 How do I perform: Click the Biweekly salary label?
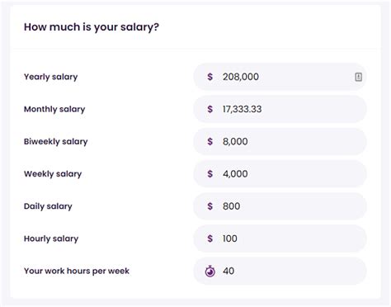56,142
